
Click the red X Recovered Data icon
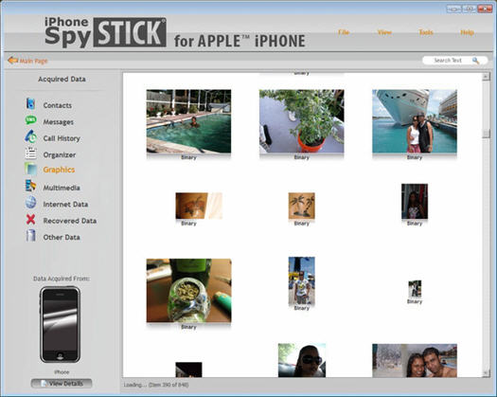pos(30,219)
